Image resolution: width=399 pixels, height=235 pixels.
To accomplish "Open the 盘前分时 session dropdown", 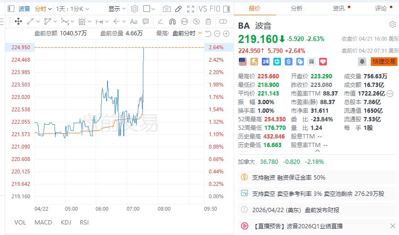I will 186,33.
